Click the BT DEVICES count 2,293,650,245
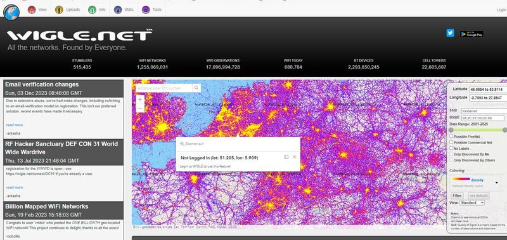Viewport: 507px width, 240px height. [x=363, y=67]
